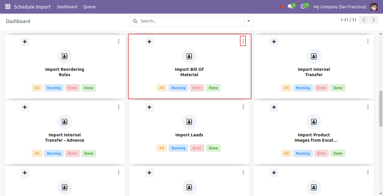Image resolution: width=383 pixels, height=196 pixels.
Task: Open the Dashboard menu
Action: pyautogui.click(x=67, y=7)
